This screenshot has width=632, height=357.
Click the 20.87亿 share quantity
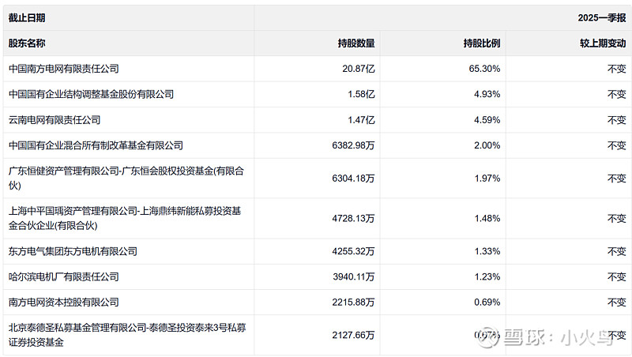[x=359, y=69]
